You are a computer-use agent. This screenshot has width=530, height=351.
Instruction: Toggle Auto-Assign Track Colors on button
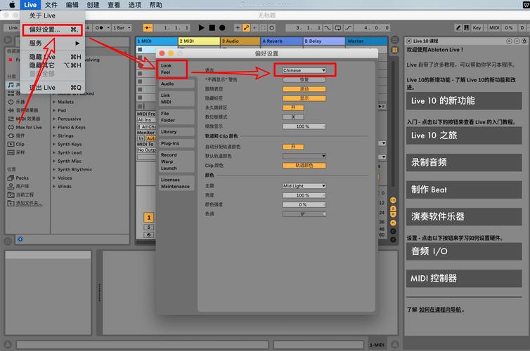[293, 147]
